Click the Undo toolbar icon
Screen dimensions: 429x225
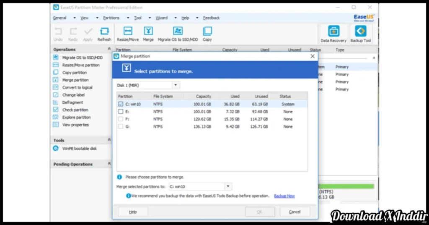pyautogui.click(x=58, y=31)
